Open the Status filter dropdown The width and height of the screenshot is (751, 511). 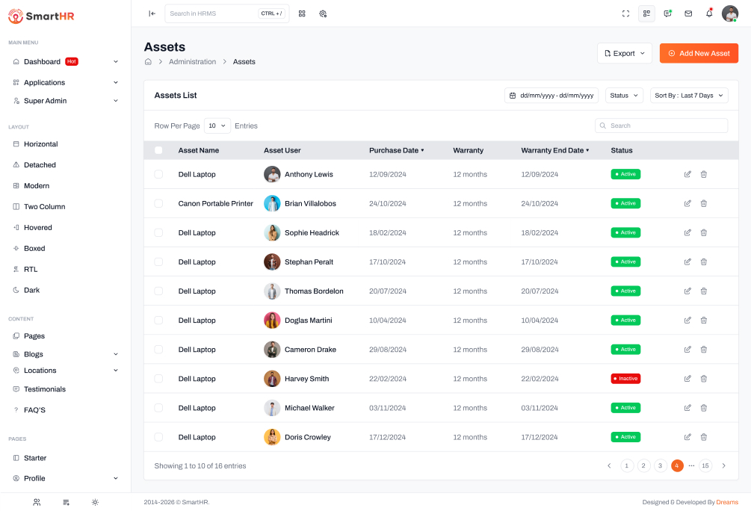(x=624, y=96)
